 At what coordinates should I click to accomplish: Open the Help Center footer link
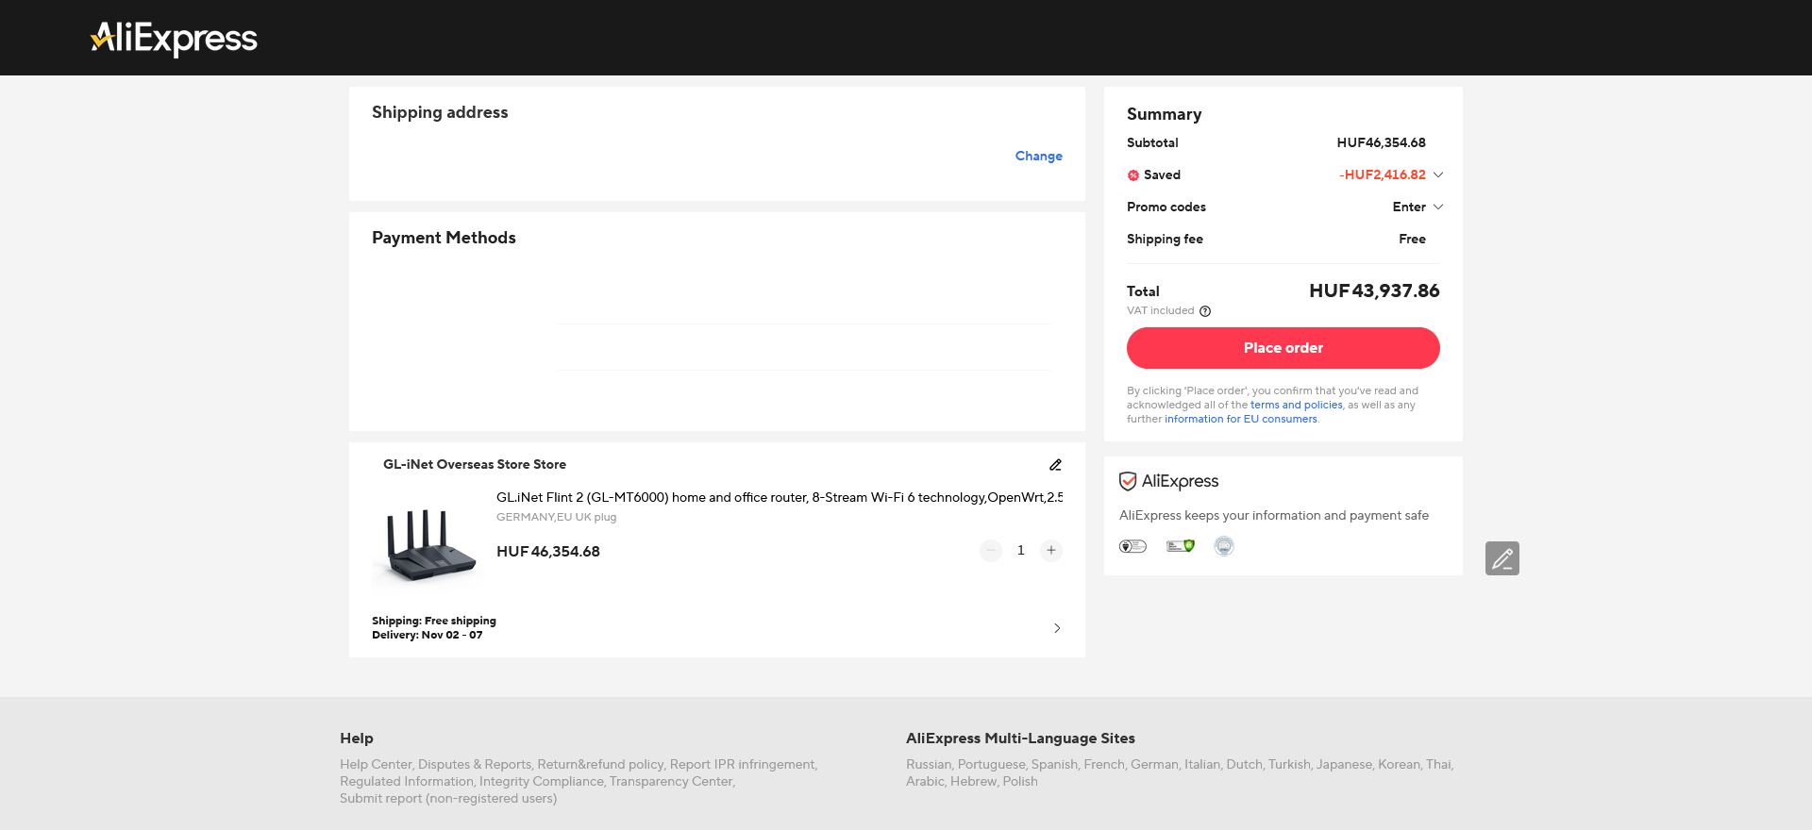pyautogui.click(x=376, y=765)
